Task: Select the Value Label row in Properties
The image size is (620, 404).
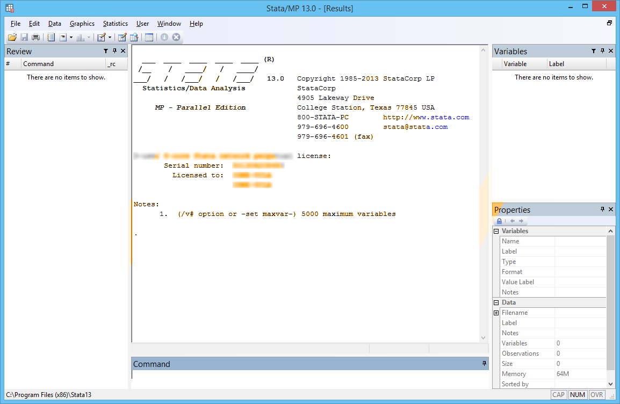Action: (553, 282)
